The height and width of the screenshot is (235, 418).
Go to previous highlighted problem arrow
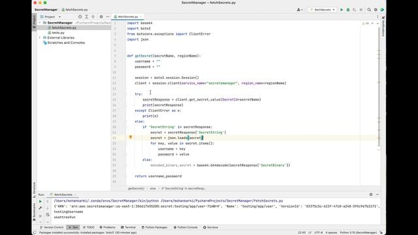[x=372, y=23]
